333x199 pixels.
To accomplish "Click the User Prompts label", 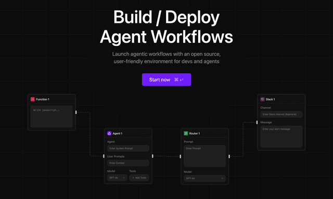I will 116,156.
